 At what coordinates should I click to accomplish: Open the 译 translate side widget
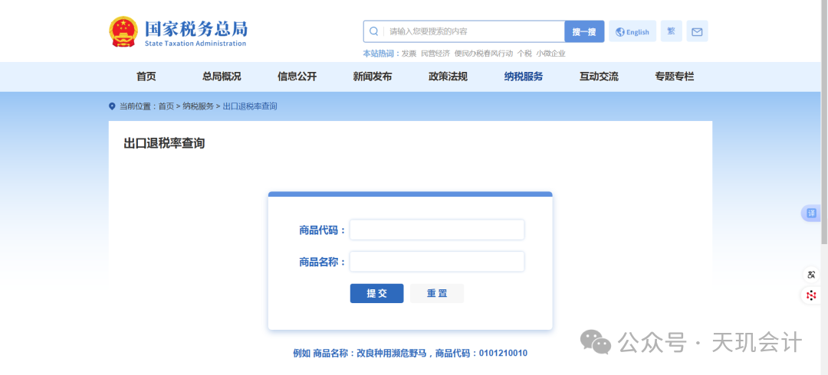pos(812,213)
